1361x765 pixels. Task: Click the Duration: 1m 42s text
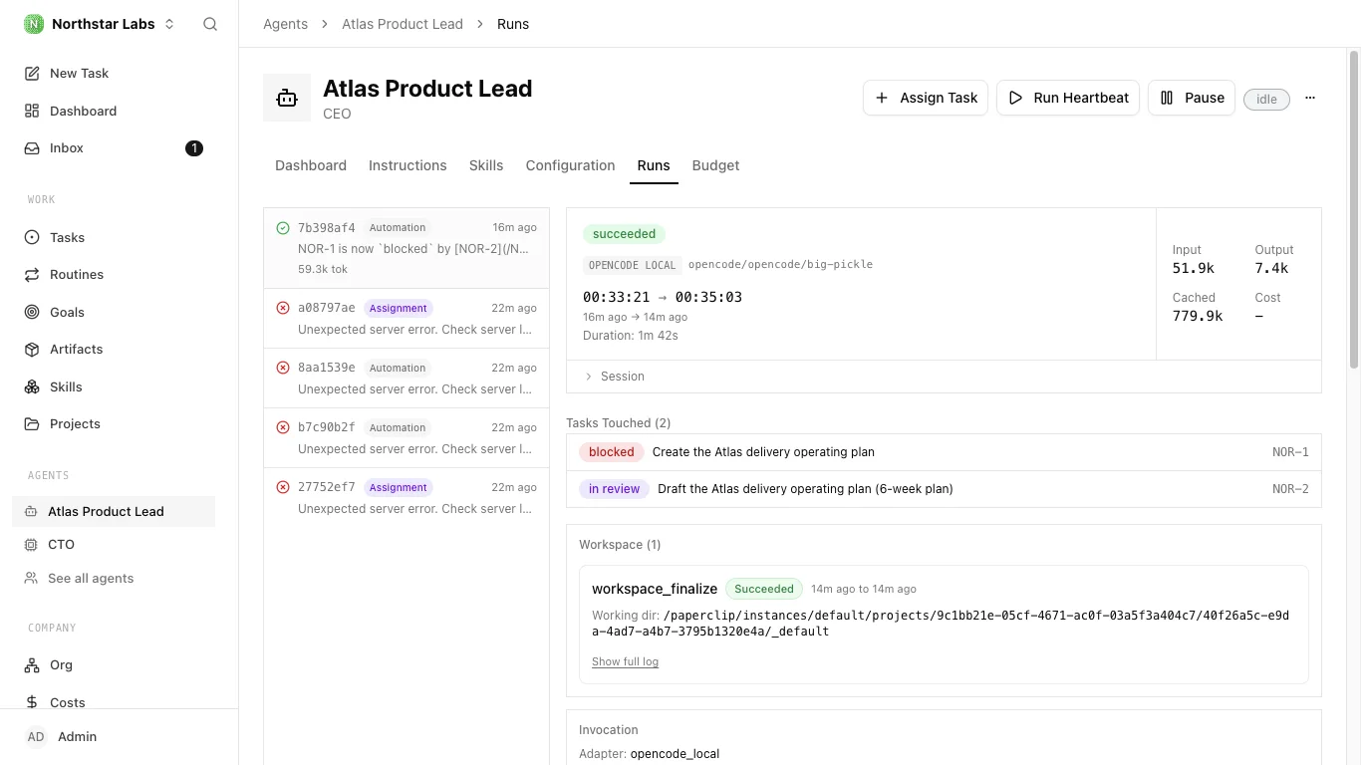631,336
